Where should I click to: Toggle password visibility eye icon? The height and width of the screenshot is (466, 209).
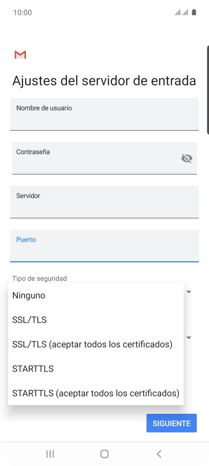click(x=187, y=158)
